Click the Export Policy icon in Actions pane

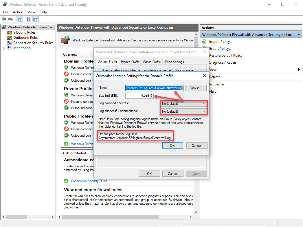tap(204, 48)
